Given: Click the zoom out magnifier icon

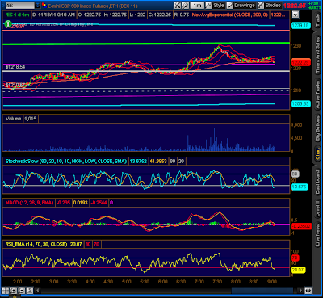Looking at the screenshot, I should (22, 291).
